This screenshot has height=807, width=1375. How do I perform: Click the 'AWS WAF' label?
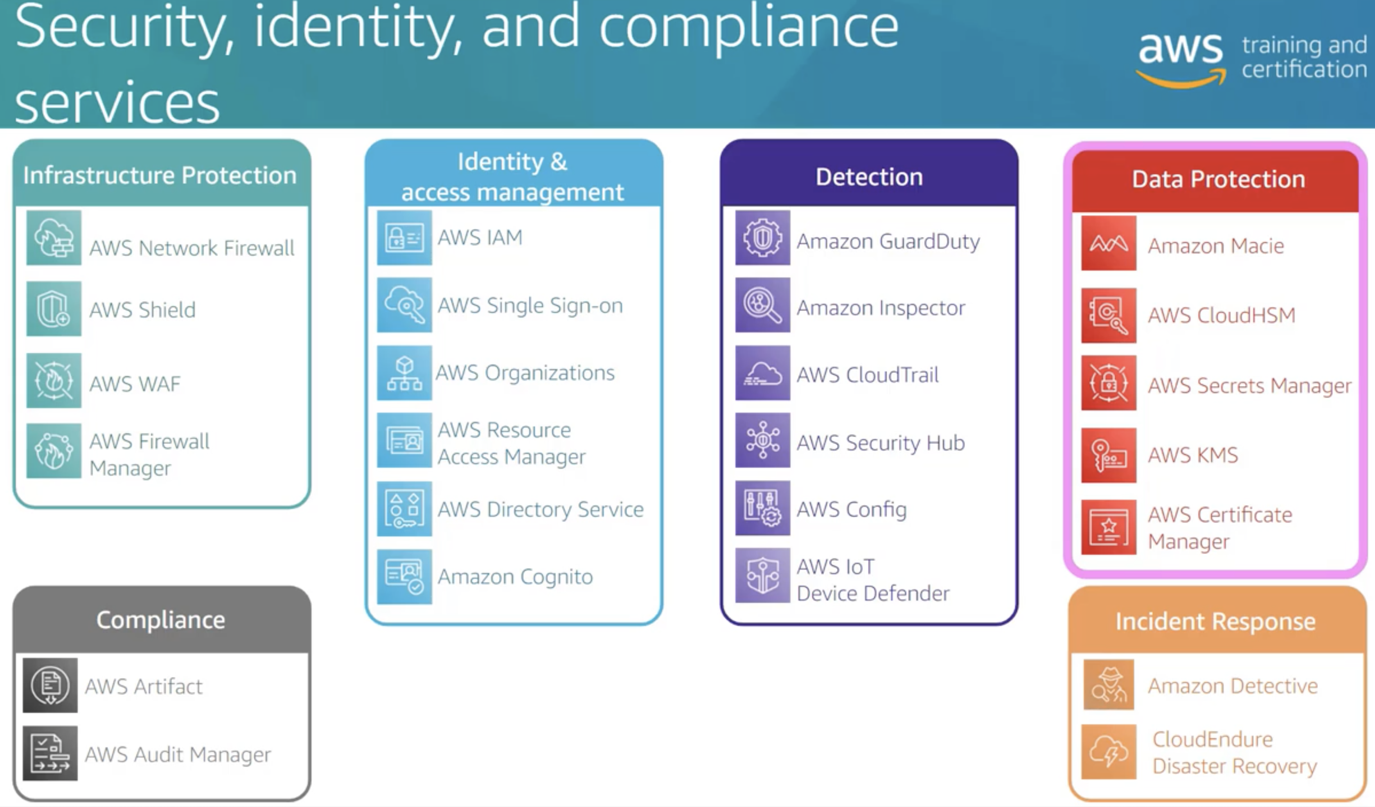coord(135,384)
